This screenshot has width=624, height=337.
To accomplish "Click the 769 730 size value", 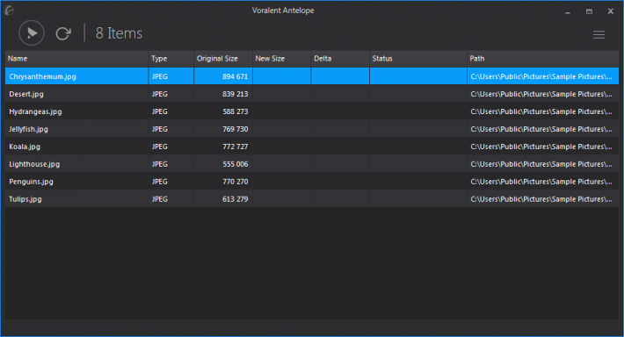I will pyautogui.click(x=236, y=129).
